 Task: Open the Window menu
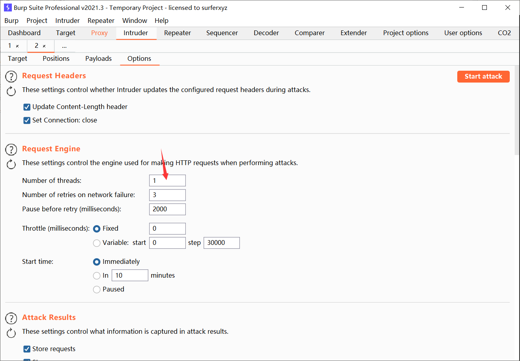pyautogui.click(x=135, y=21)
